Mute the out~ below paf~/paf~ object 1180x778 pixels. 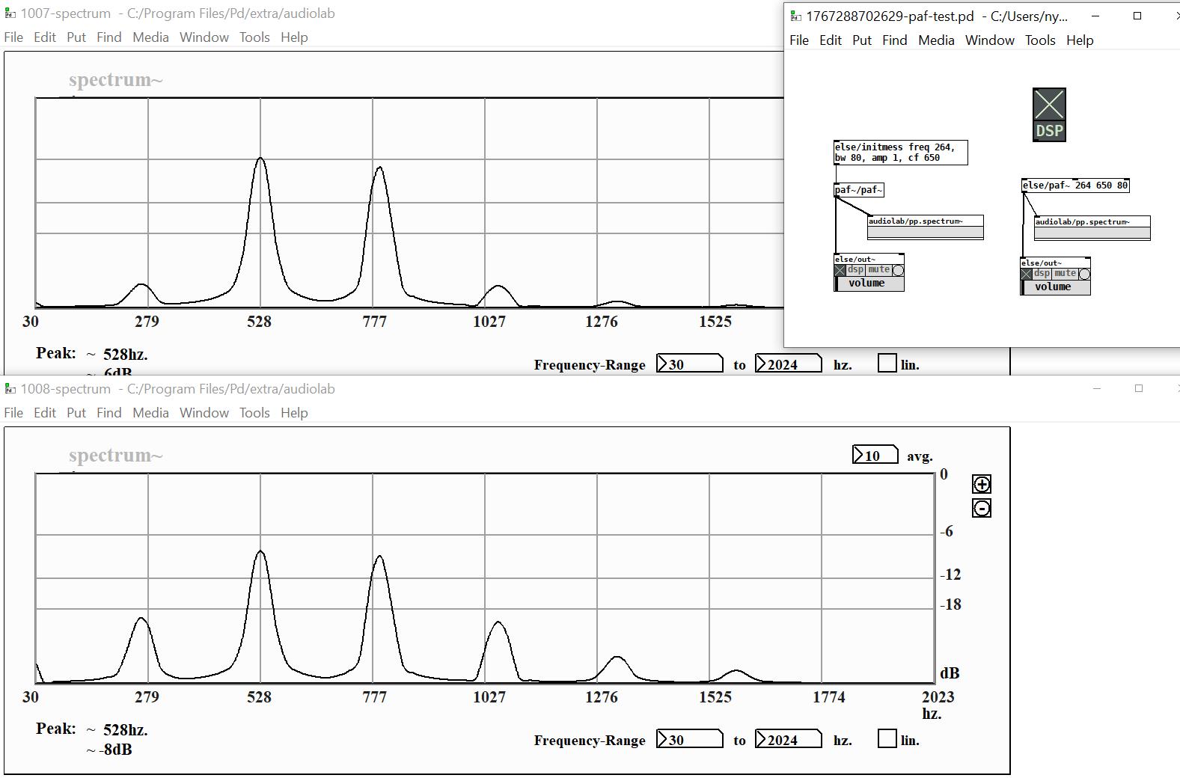tap(878, 270)
